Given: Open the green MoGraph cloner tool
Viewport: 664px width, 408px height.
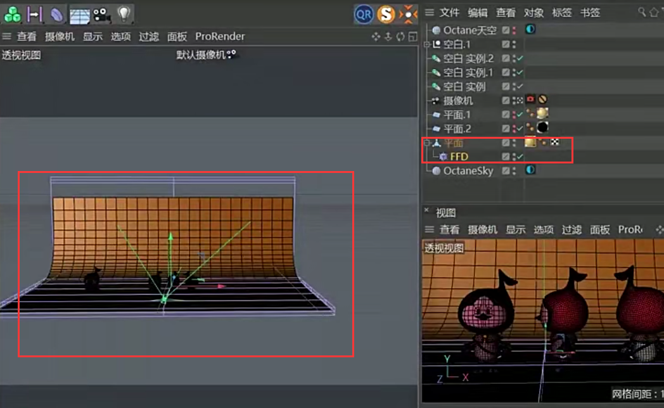Looking at the screenshot, I should (x=12, y=14).
